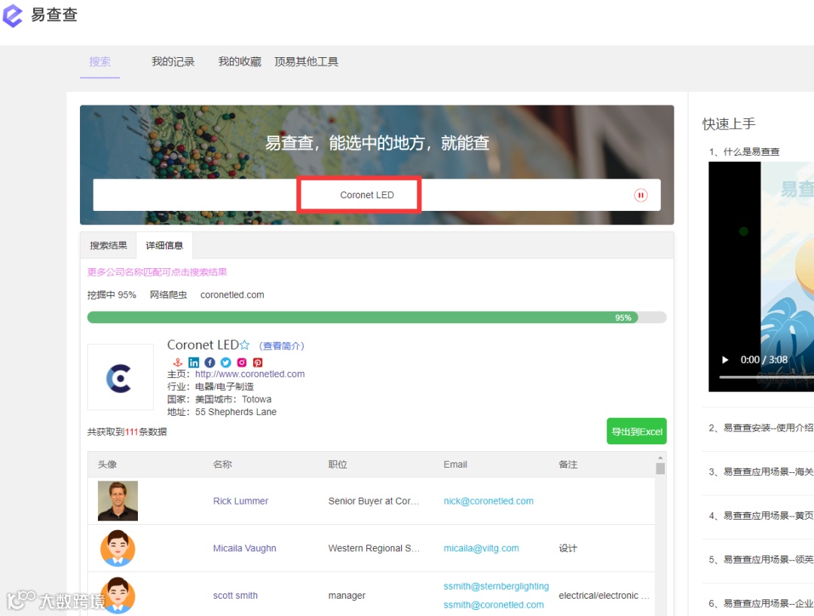Click the 设计 remark cell
This screenshot has height=616, width=814.
pyautogui.click(x=568, y=548)
